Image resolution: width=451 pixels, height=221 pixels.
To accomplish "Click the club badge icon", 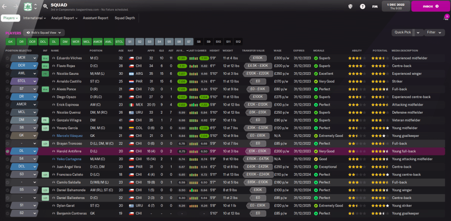I will 27,6.
